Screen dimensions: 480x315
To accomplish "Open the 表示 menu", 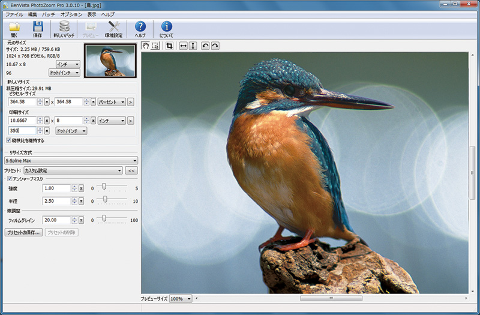I will pyautogui.click(x=92, y=14).
